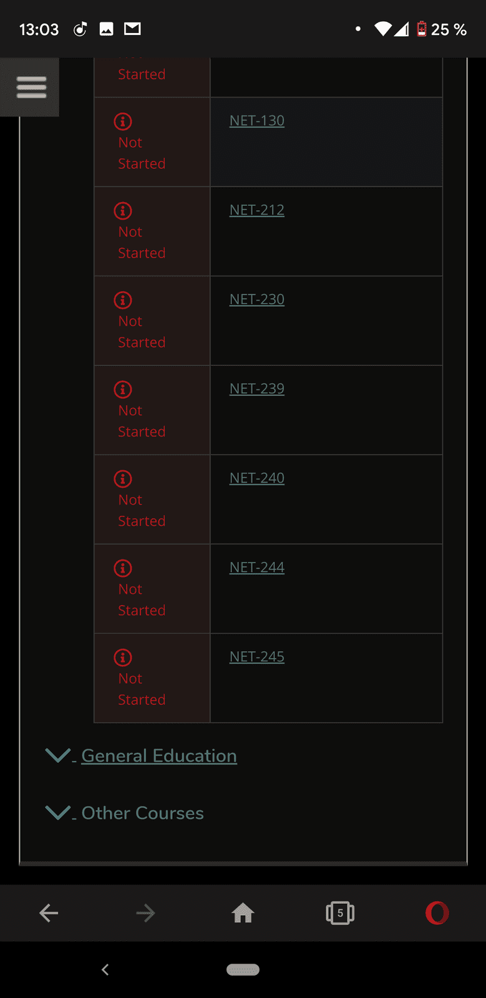Tap the browser forward arrow
This screenshot has height=998, width=486.
pyautogui.click(x=145, y=913)
